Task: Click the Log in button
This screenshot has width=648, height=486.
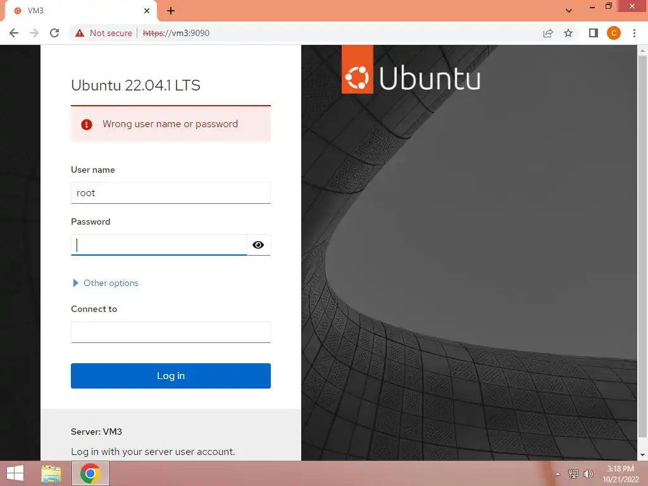Action: (171, 376)
